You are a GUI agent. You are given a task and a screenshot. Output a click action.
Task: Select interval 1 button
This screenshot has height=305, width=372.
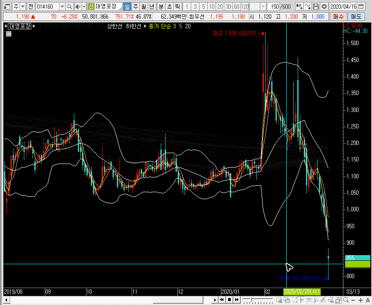click(187, 7)
